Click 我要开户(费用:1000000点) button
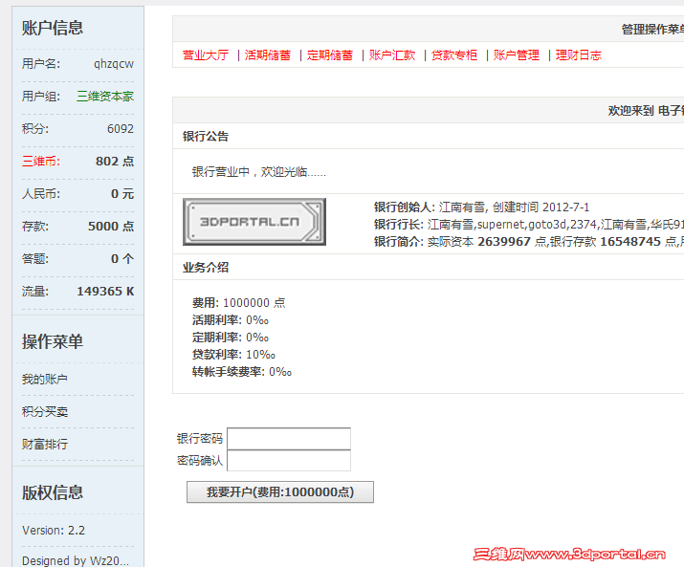 (280, 492)
